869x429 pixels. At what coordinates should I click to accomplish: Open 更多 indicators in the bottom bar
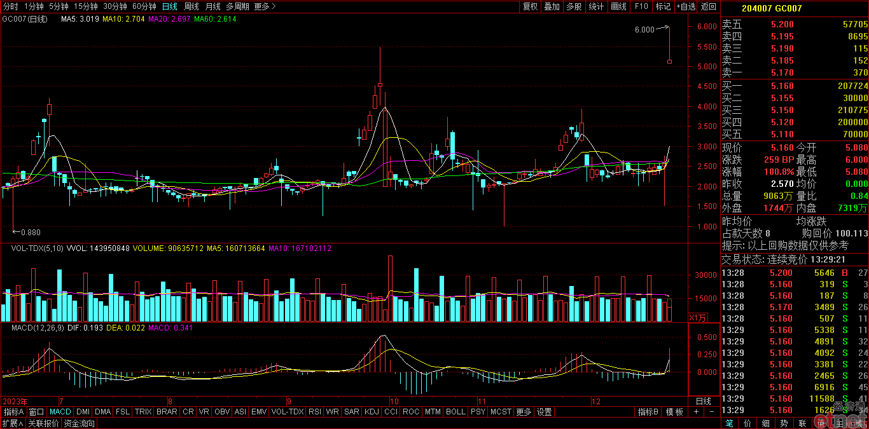524,412
